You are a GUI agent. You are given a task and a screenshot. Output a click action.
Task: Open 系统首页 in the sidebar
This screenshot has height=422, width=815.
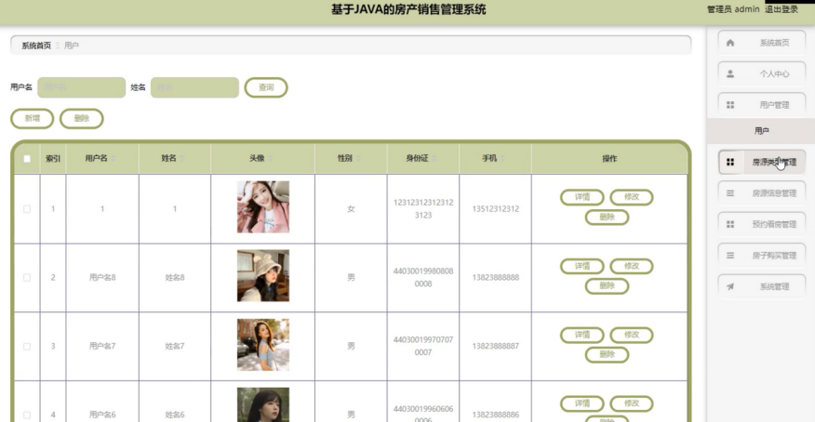[x=761, y=43]
